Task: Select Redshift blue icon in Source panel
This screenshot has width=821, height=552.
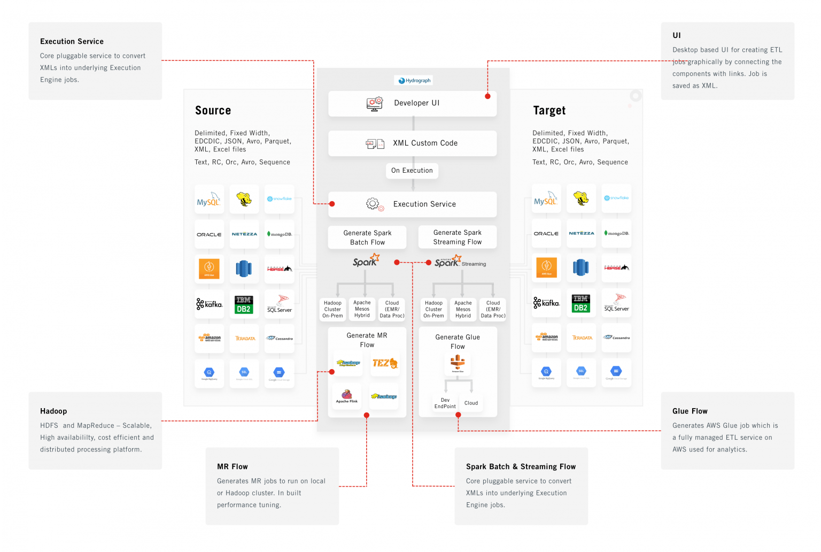Action: tap(244, 269)
